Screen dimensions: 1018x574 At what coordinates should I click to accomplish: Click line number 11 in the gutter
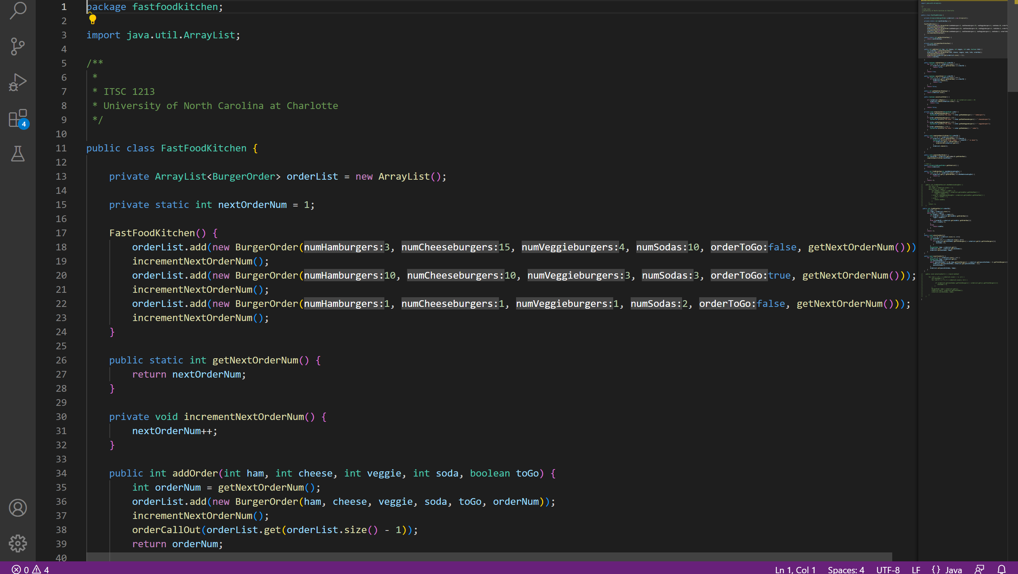tap(61, 148)
